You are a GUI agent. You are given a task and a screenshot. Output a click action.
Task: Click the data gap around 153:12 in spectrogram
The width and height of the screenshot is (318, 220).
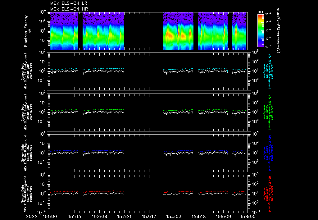tap(144, 31)
